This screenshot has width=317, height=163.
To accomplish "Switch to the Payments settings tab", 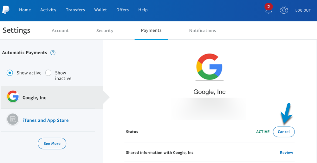I will click(151, 30).
